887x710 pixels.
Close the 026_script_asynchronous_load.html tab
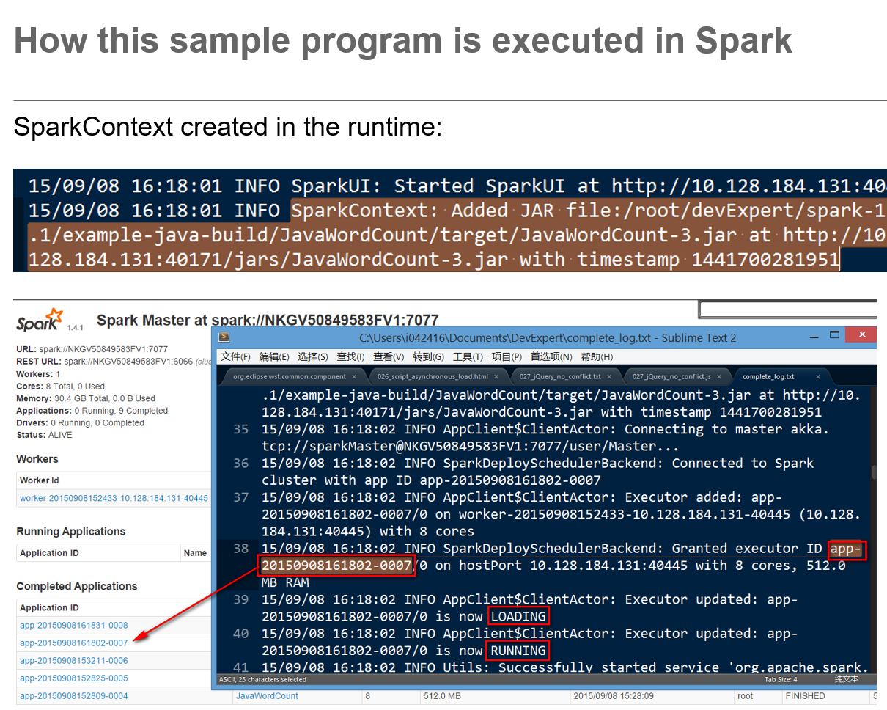[496, 376]
